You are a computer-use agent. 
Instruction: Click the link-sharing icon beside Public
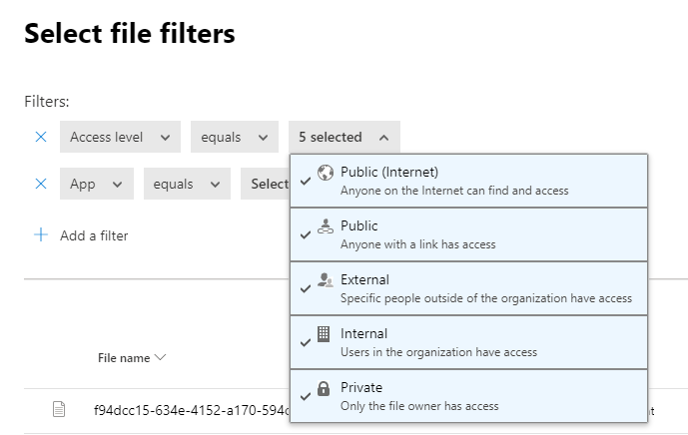coord(324,226)
